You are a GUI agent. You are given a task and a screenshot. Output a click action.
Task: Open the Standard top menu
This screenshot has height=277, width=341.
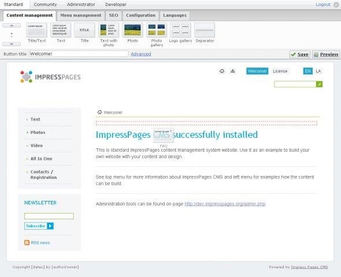(x=13, y=5)
